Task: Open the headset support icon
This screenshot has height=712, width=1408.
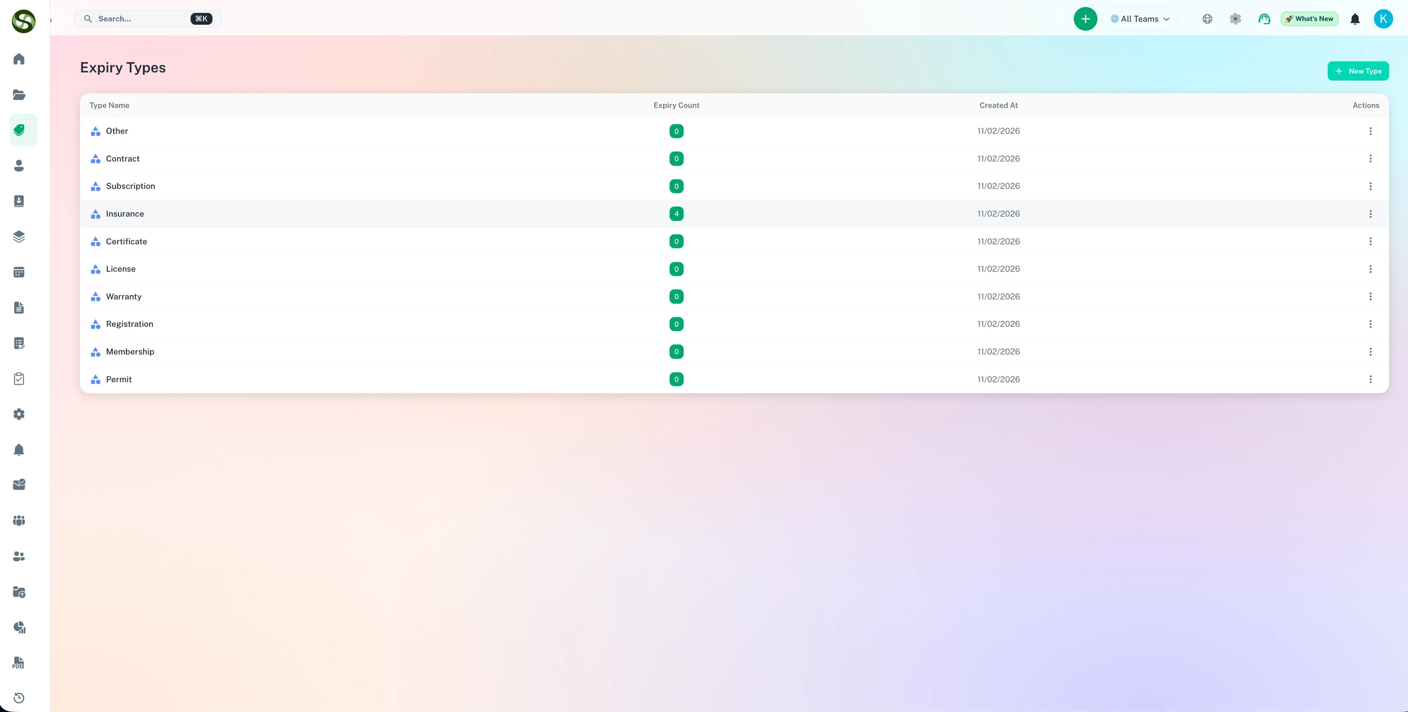Action: pyautogui.click(x=1264, y=19)
